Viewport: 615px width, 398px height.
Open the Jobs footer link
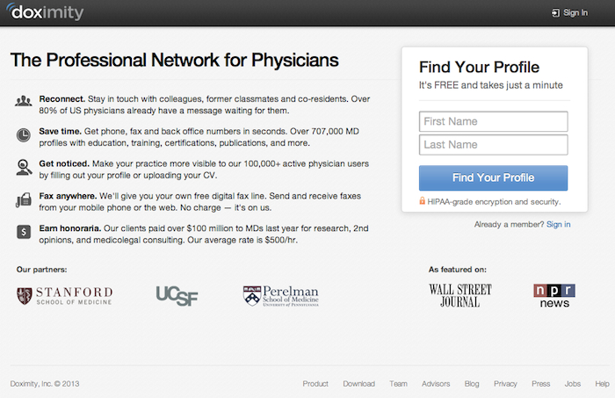[573, 383]
